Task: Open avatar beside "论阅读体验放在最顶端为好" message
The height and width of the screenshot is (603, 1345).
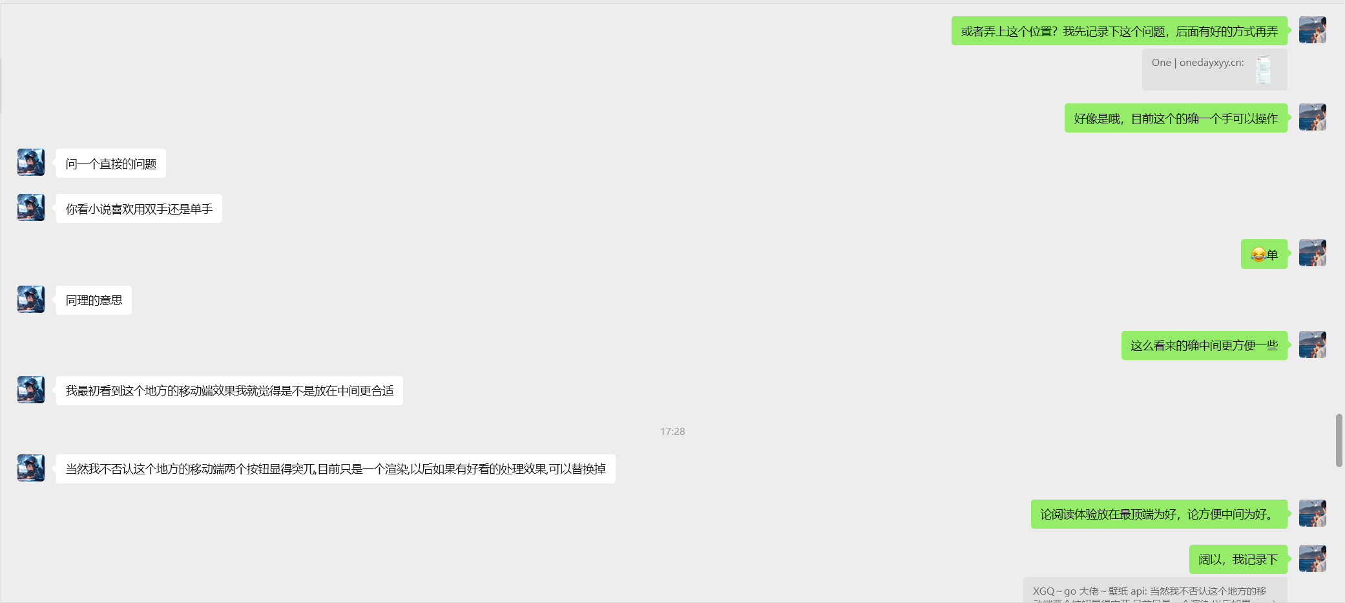Action: pos(1312,513)
